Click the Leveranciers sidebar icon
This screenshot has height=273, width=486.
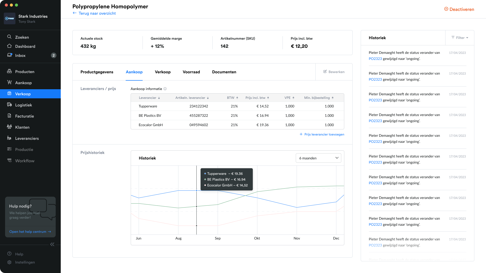[x=9, y=138]
